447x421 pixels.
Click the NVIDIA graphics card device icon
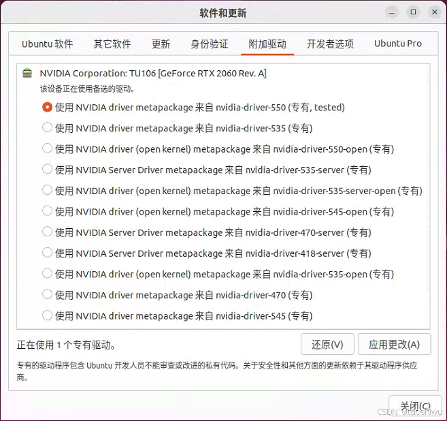(x=27, y=74)
